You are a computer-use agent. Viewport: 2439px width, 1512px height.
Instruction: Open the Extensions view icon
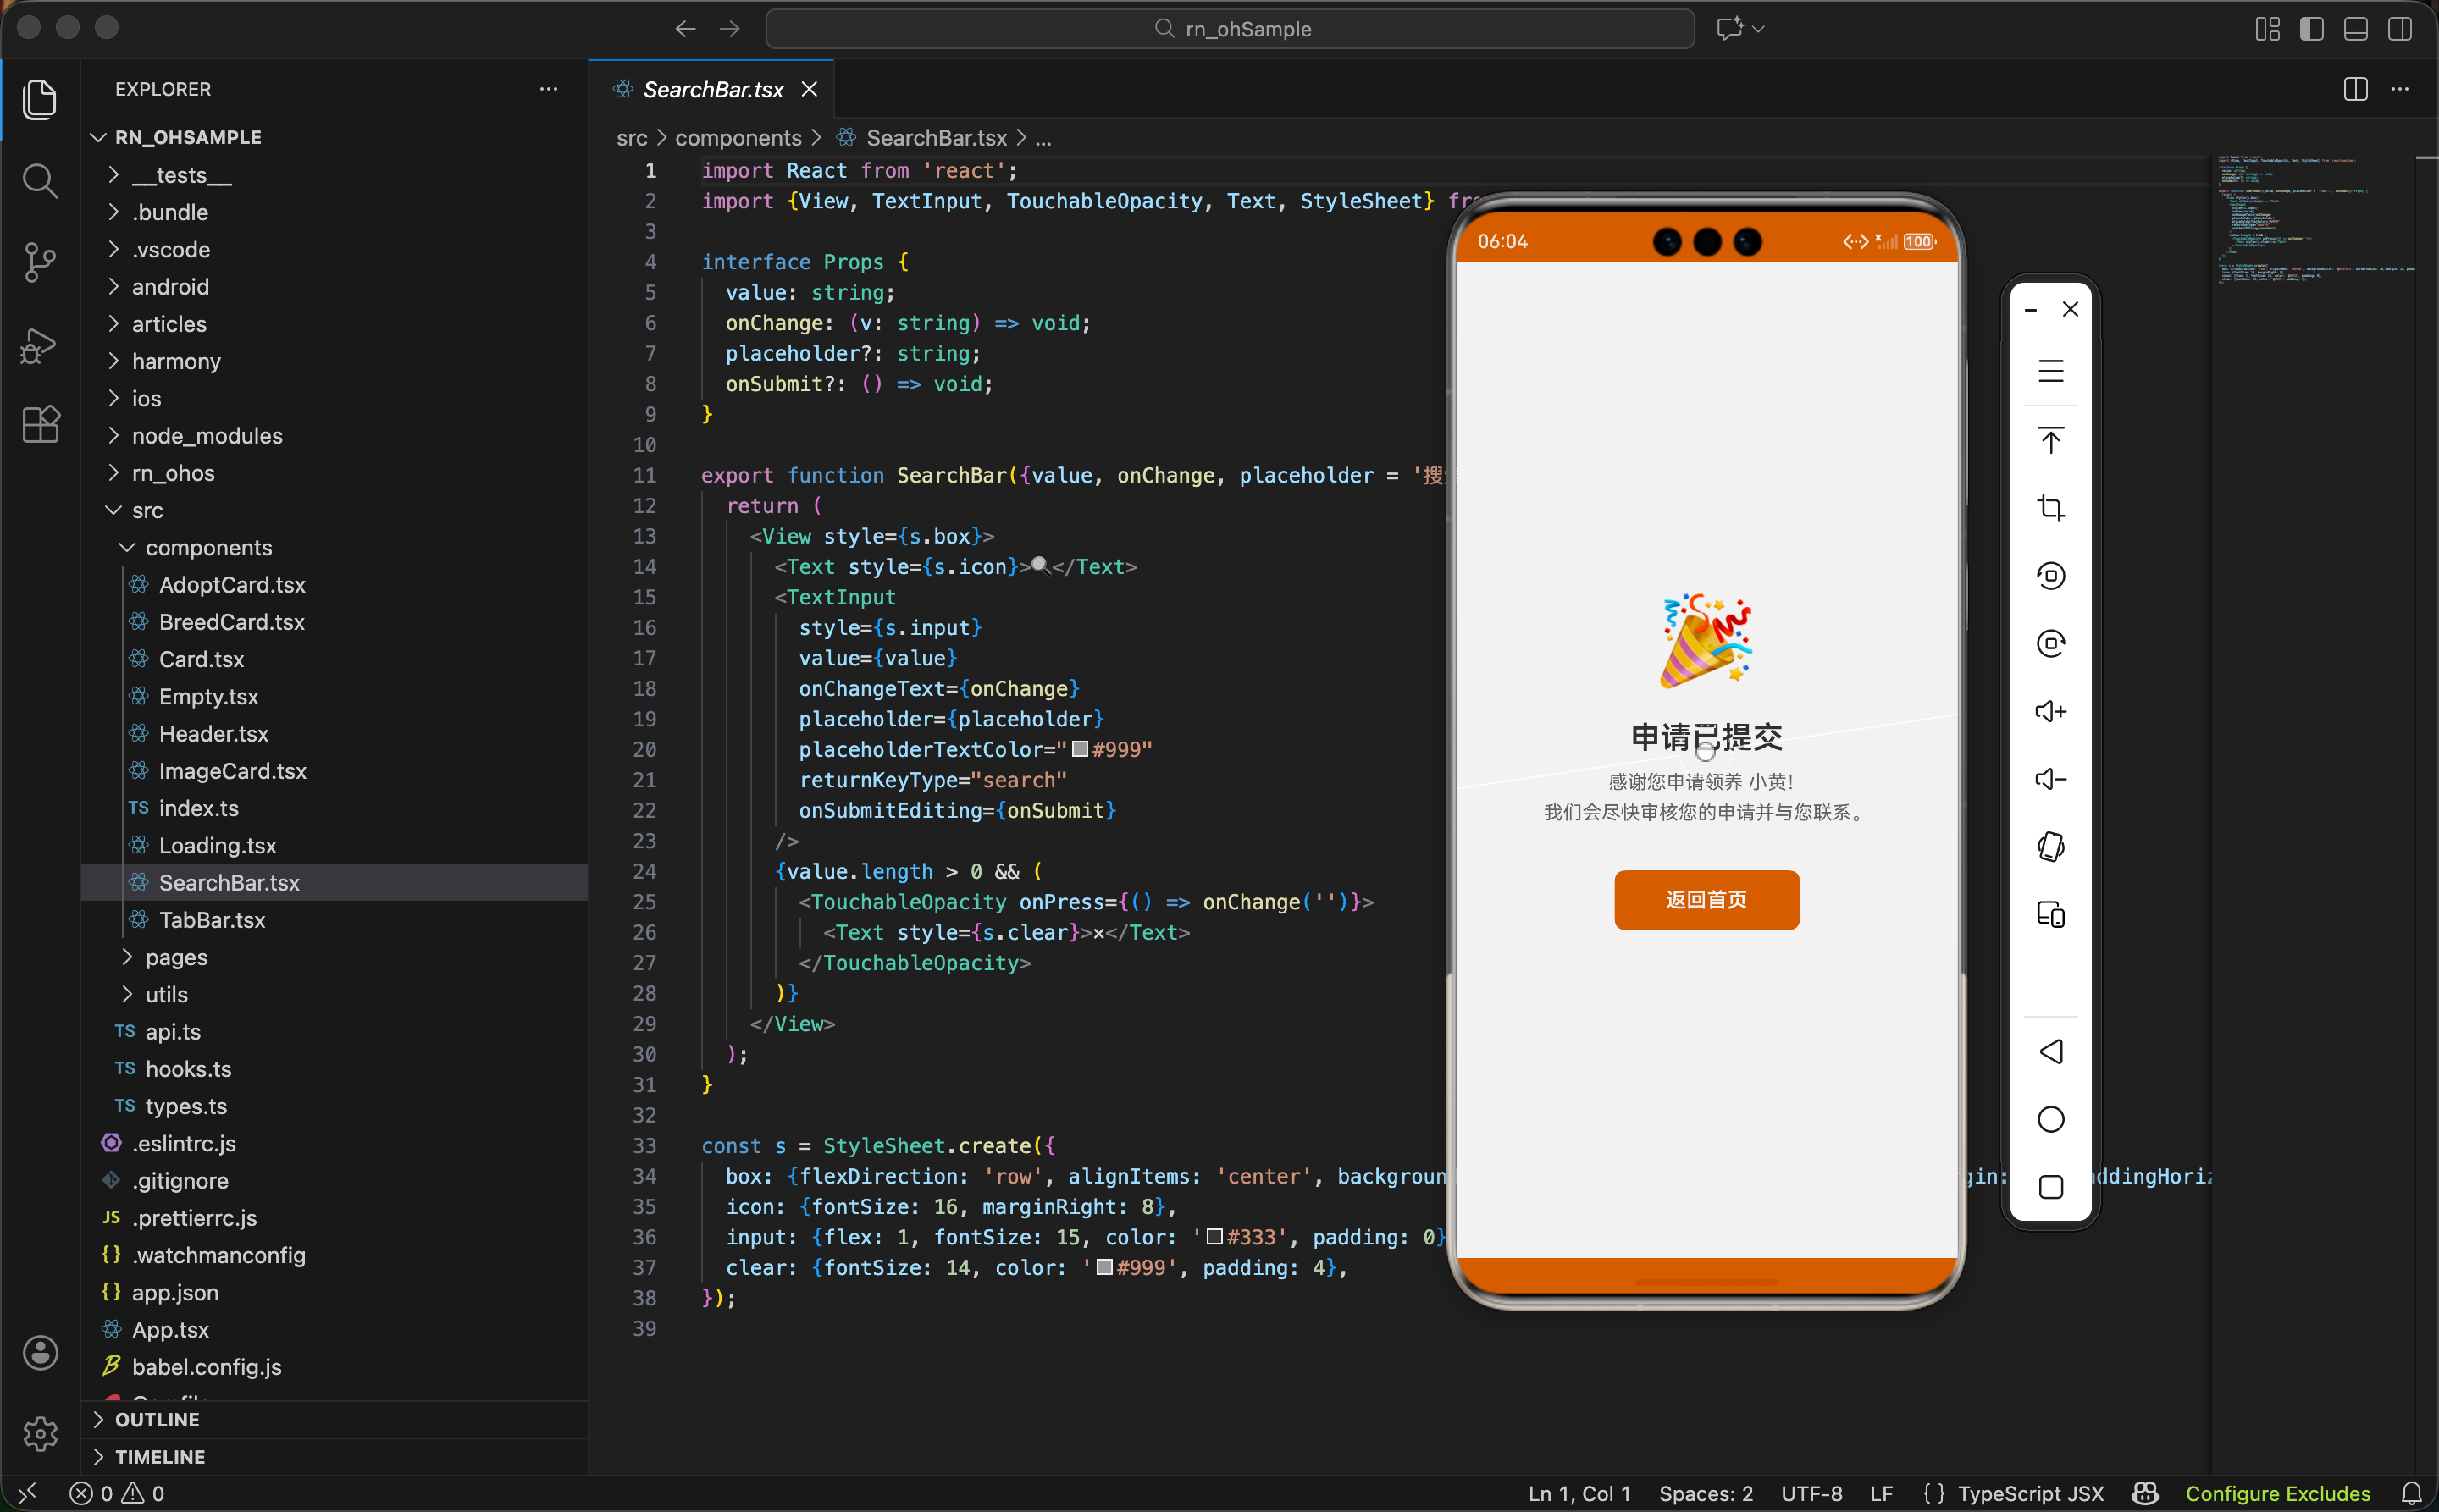pos(39,425)
